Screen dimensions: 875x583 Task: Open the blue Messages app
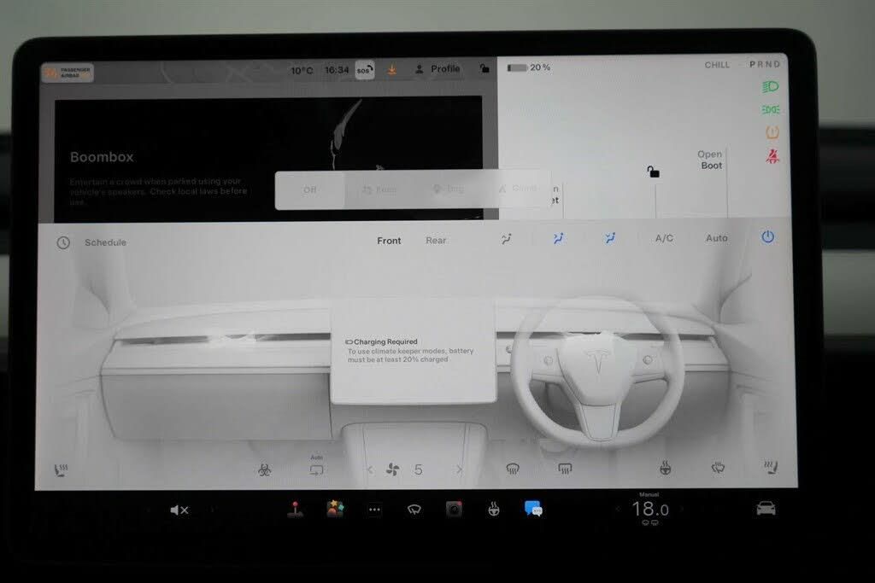533,509
